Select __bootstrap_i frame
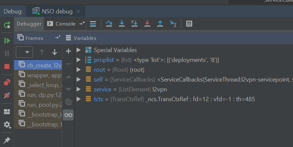The height and width of the screenshot is (147, 293). coord(38,114)
